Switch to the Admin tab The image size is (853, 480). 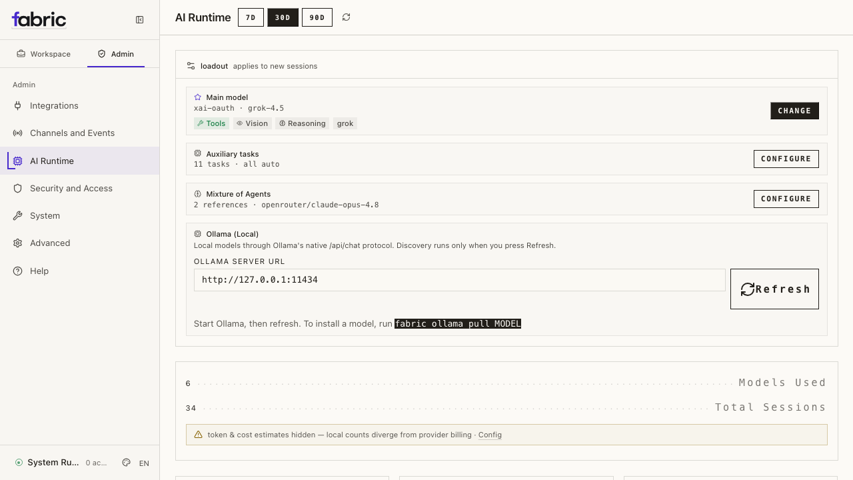click(116, 54)
